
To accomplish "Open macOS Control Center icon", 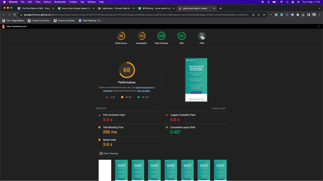I will tap(293, 2).
